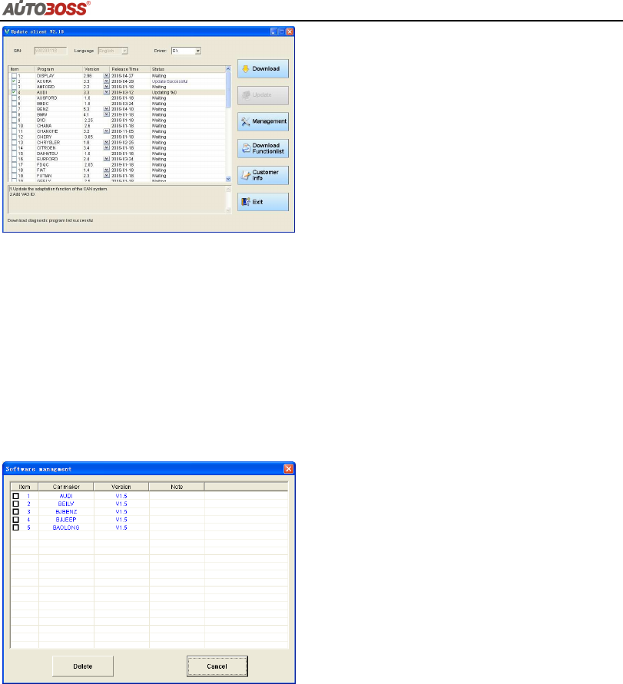Open the ACURA version dropdown
Screen dimensions: 623x684
pos(106,81)
